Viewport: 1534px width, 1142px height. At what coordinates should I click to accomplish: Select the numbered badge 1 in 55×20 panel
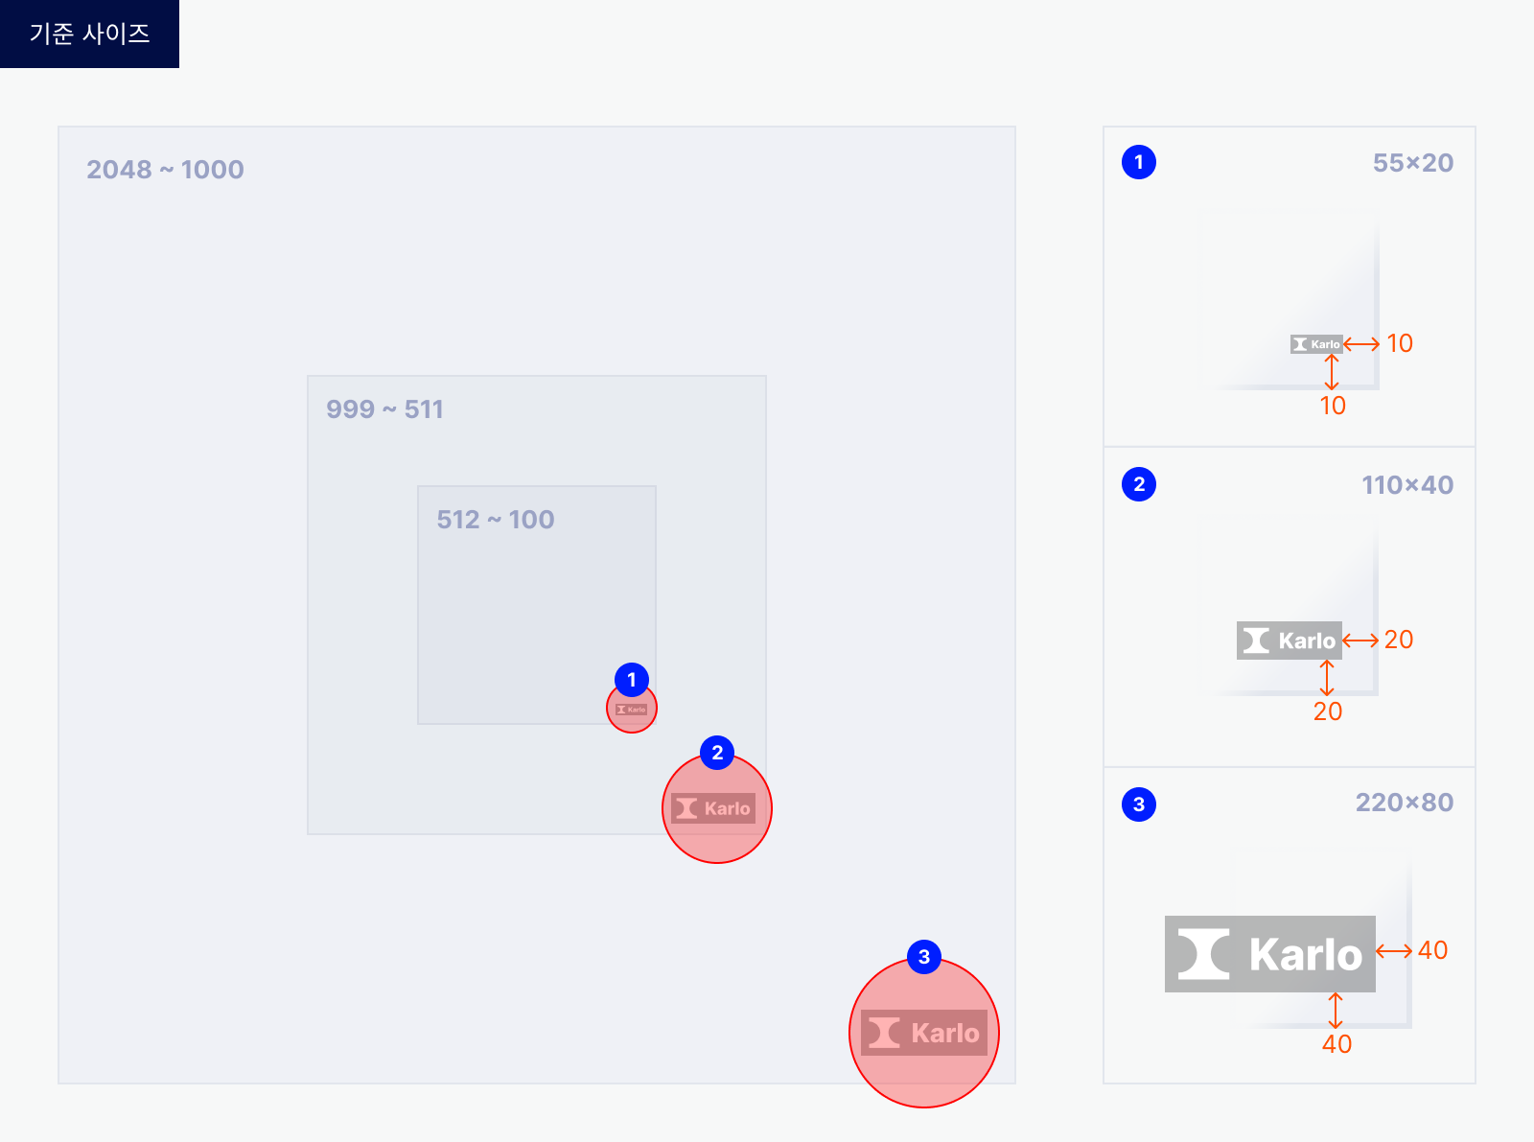pyautogui.click(x=1139, y=162)
